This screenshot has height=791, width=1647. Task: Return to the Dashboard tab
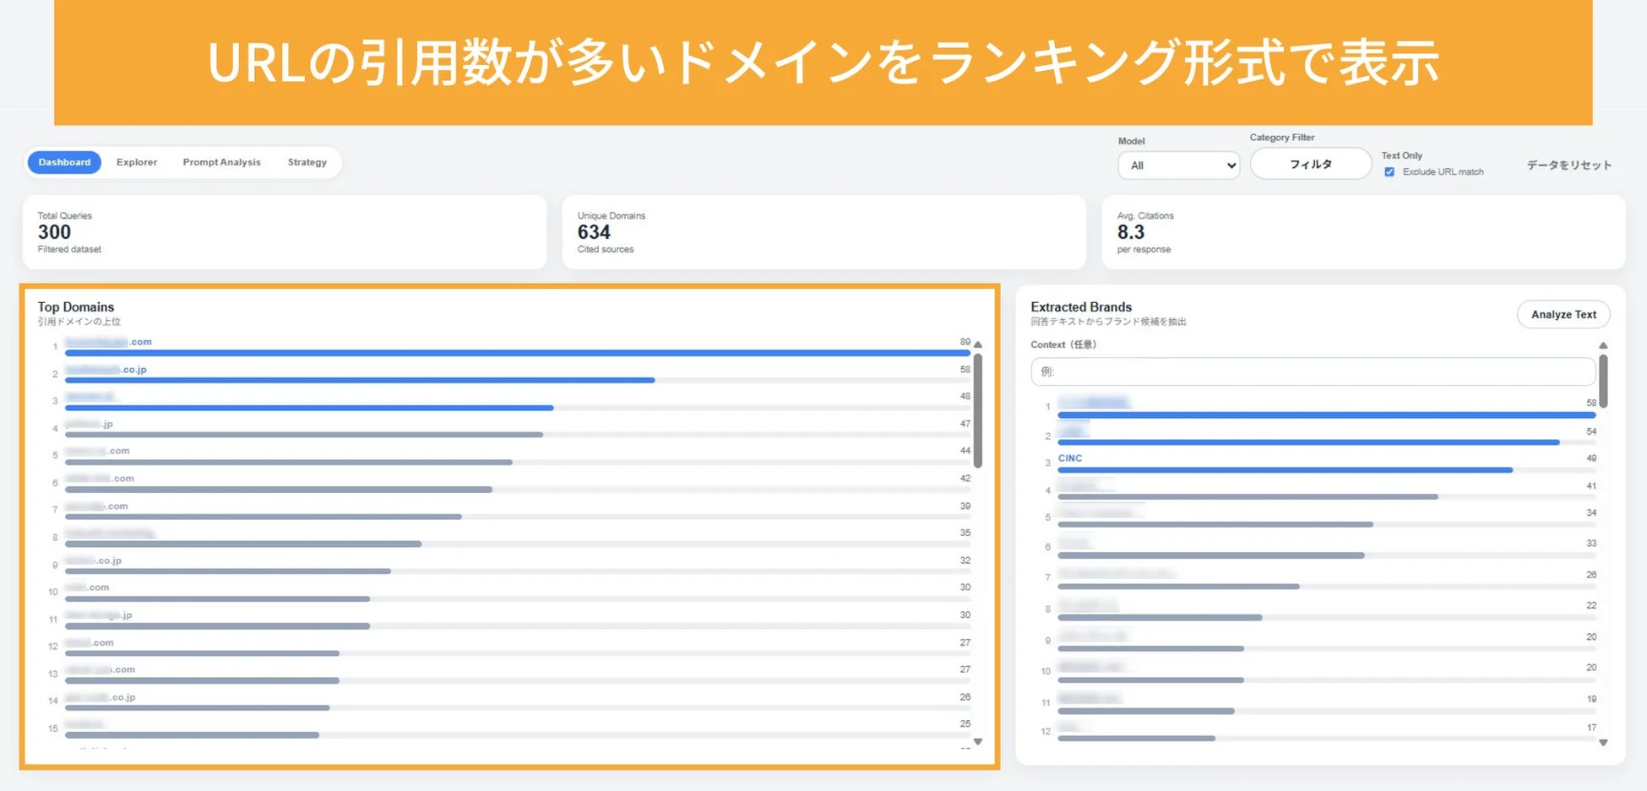coord(63,162)
